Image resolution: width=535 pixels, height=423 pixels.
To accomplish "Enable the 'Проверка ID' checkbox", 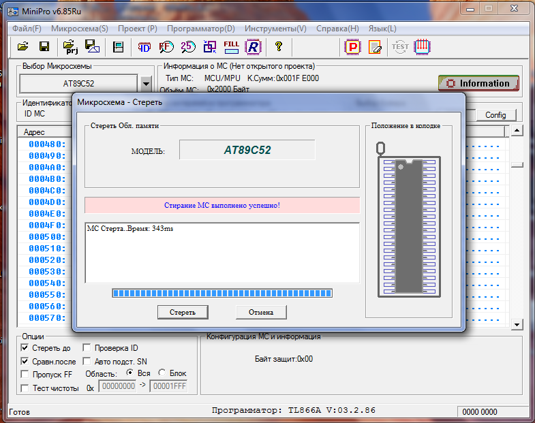I will (87, 348).
